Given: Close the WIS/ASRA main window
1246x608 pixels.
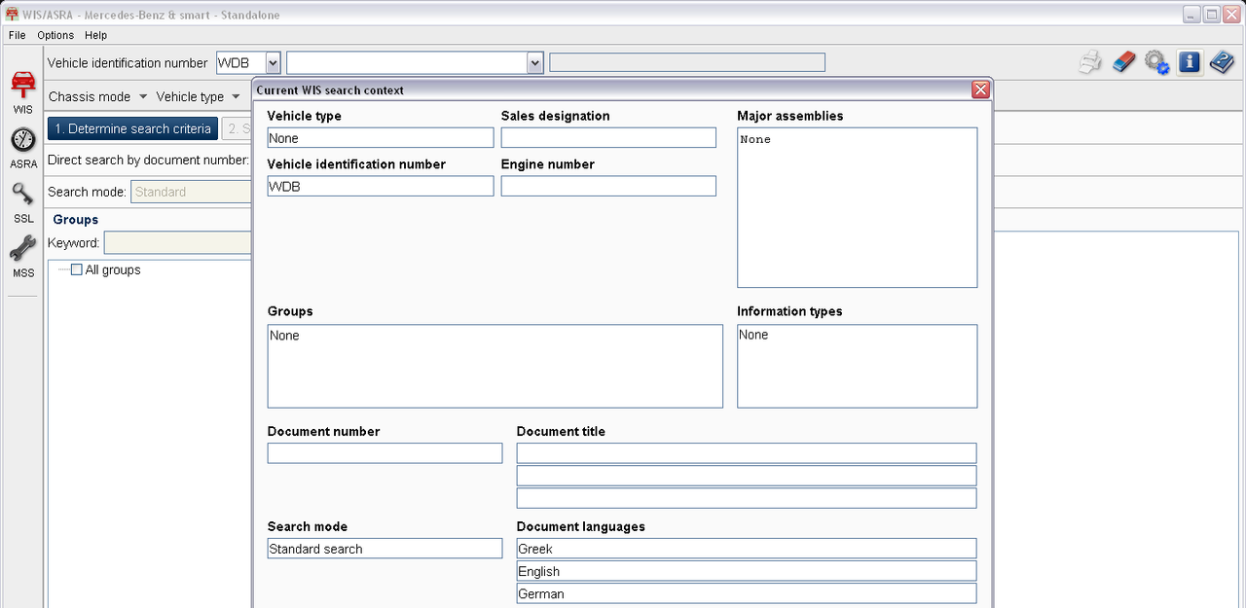Looking at the screenshot, I should pyautogui.click(x=1231, y=15).
